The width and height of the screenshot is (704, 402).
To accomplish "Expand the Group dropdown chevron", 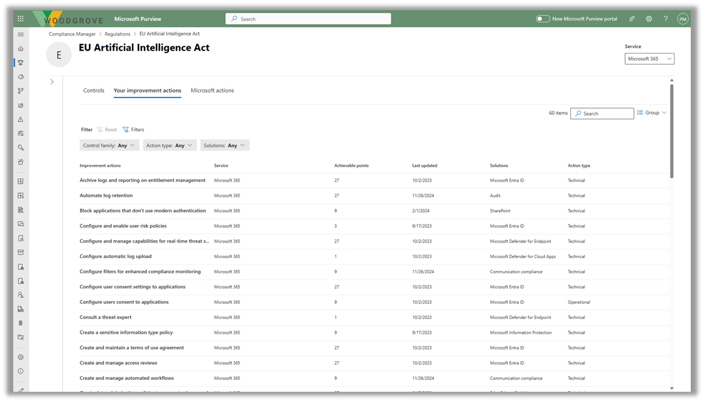I will [664, 113].
